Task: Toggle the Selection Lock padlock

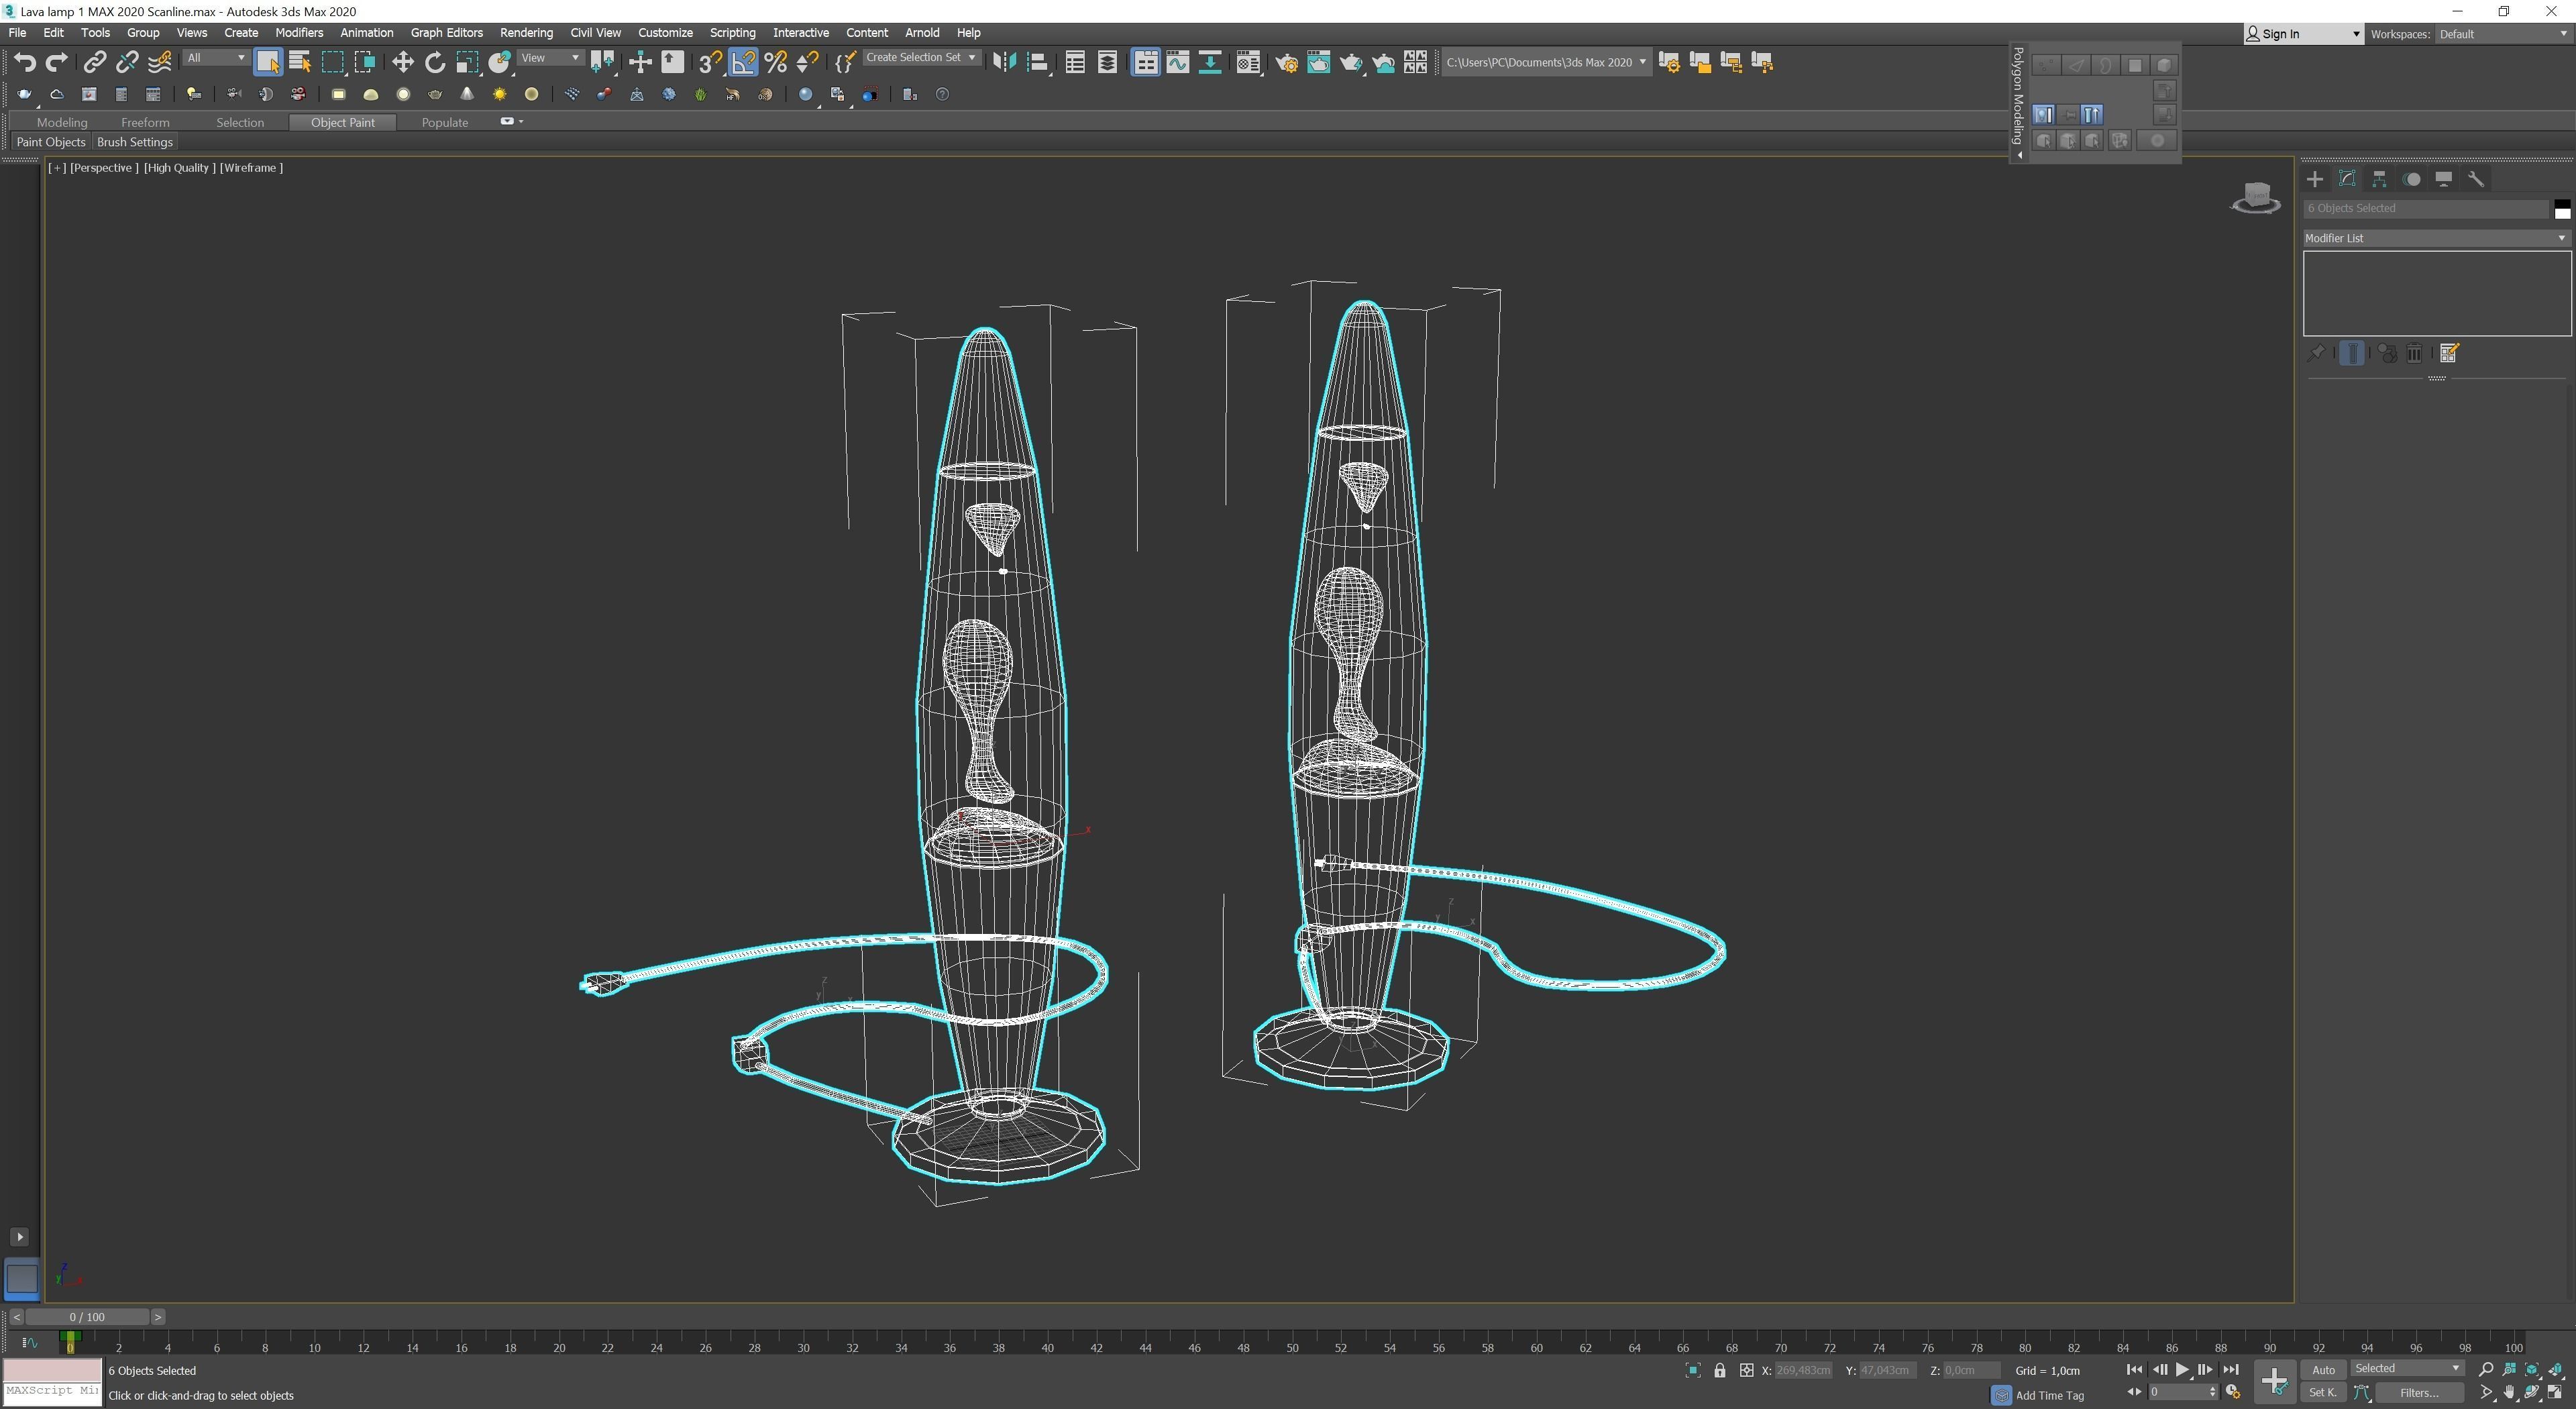Action: point(1720,1371)
